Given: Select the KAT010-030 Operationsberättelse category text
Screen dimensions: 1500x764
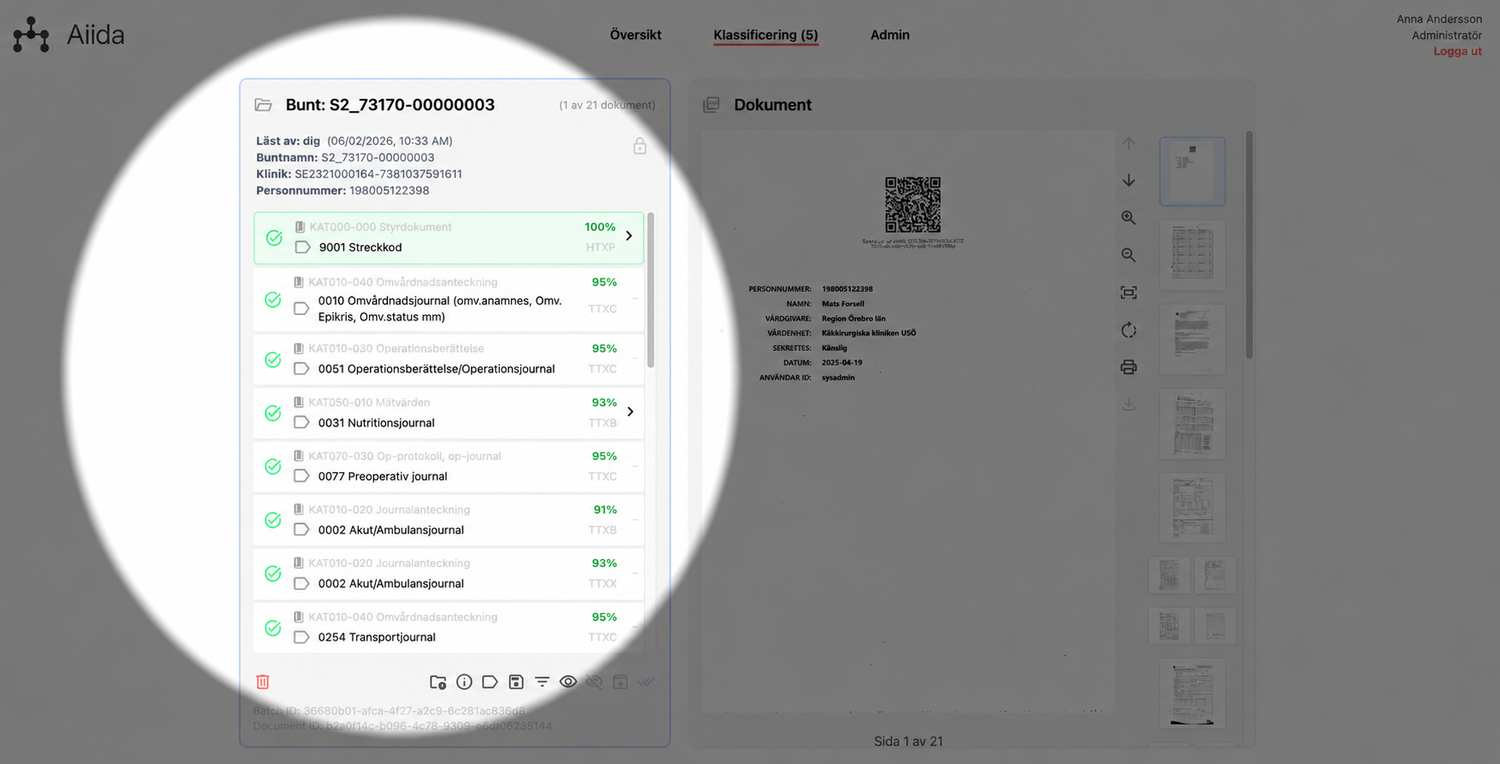Looking at the screenshot, I should coord(396,348).
